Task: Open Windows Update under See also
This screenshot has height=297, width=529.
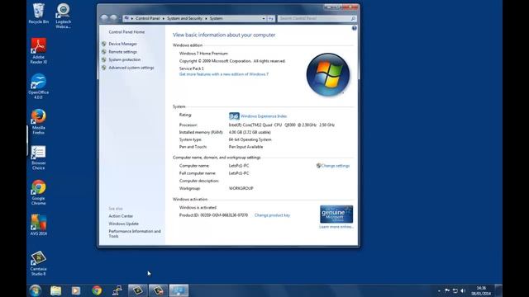Action: pos(123,224)
